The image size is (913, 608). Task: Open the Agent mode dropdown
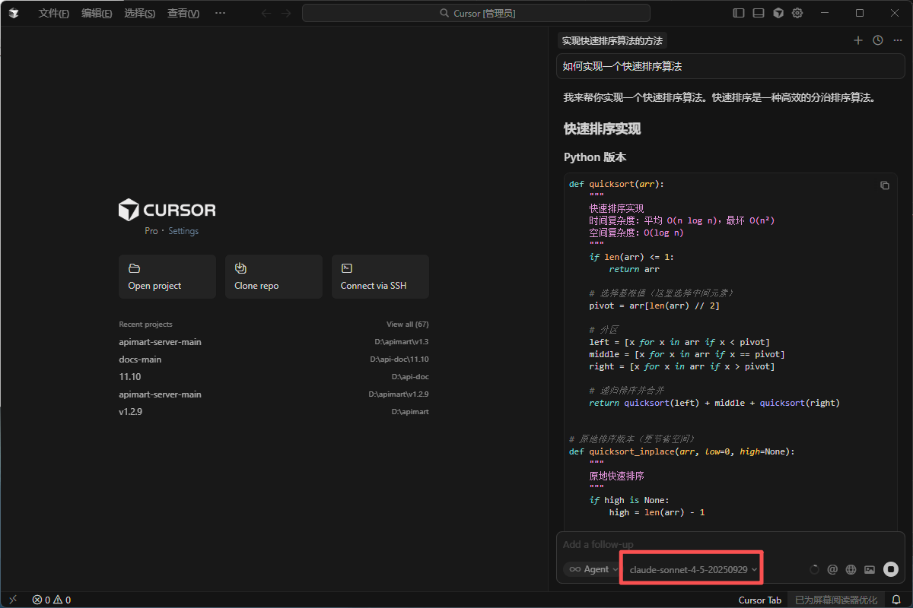coord(594,569)
